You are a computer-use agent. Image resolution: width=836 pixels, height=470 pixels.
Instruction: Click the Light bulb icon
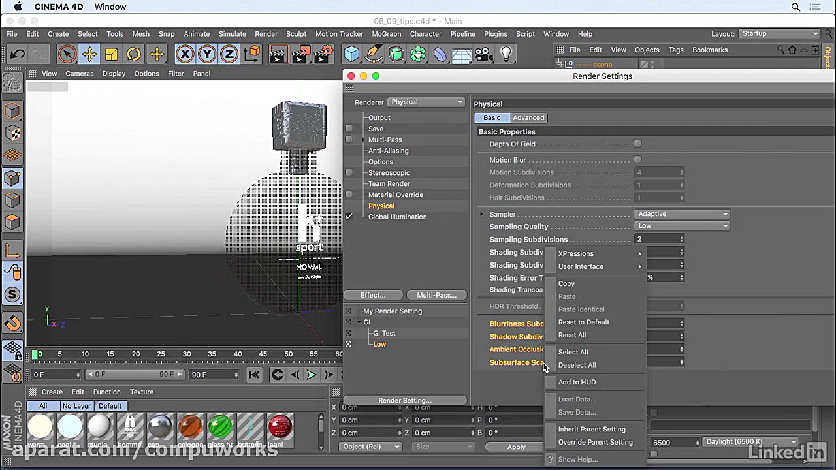506,54
